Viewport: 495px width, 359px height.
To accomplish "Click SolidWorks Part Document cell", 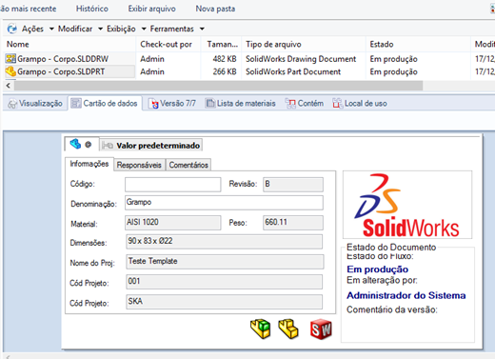I will click(x=293, y=71).
